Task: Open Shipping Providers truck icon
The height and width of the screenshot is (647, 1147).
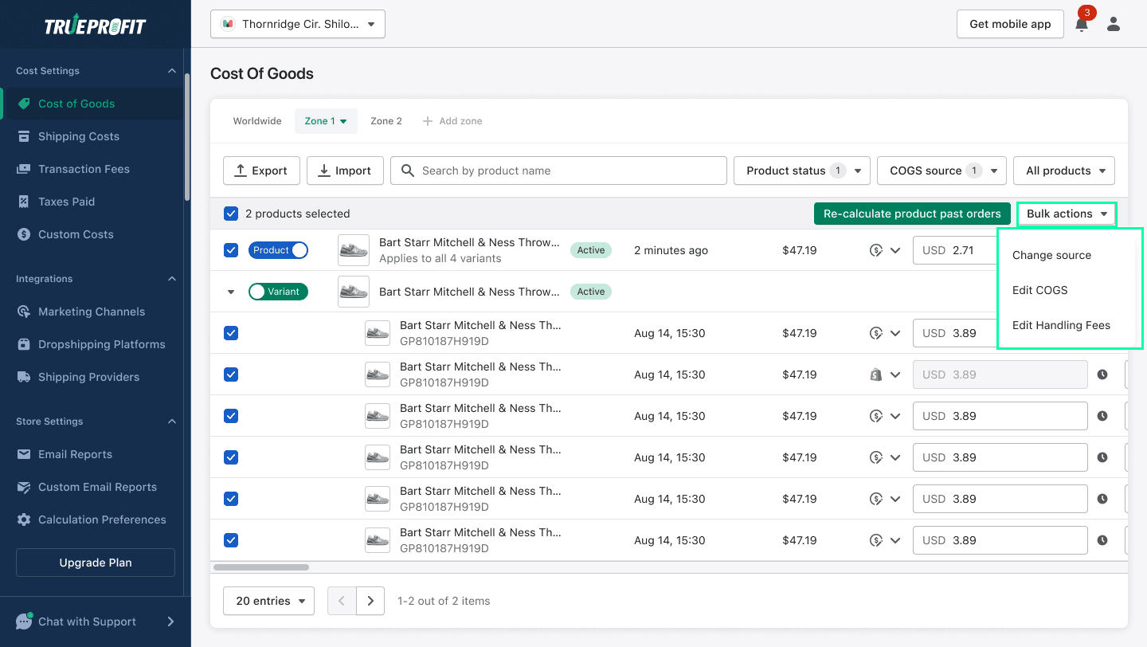Action: pyautogui.click(x=24, y=377)
